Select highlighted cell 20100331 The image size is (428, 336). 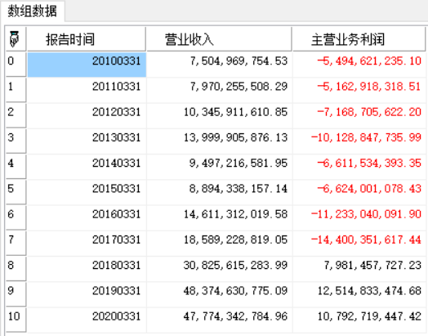(x=87, y=65)
